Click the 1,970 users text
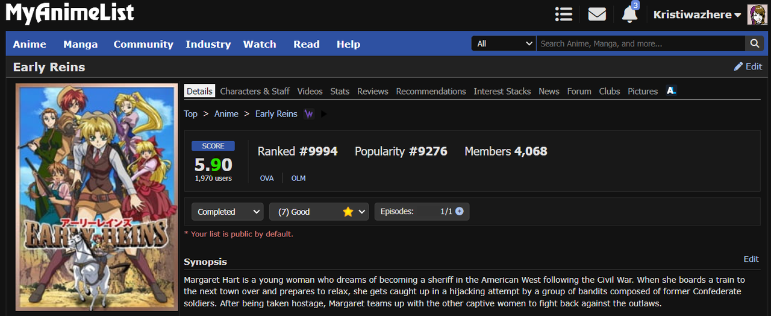This screenshot has height=316, width=771. pos(213,179)
